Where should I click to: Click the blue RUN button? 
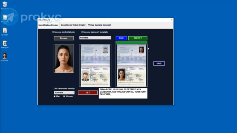click(x=121, y=38)
